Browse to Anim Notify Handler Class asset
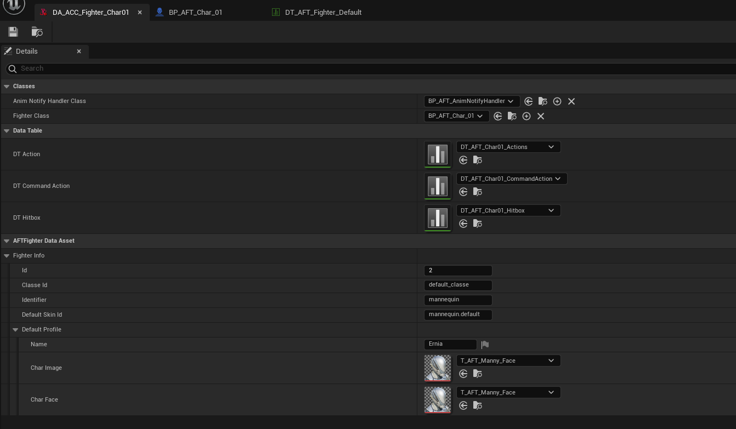The image size is (736, 429). (543, 101)
